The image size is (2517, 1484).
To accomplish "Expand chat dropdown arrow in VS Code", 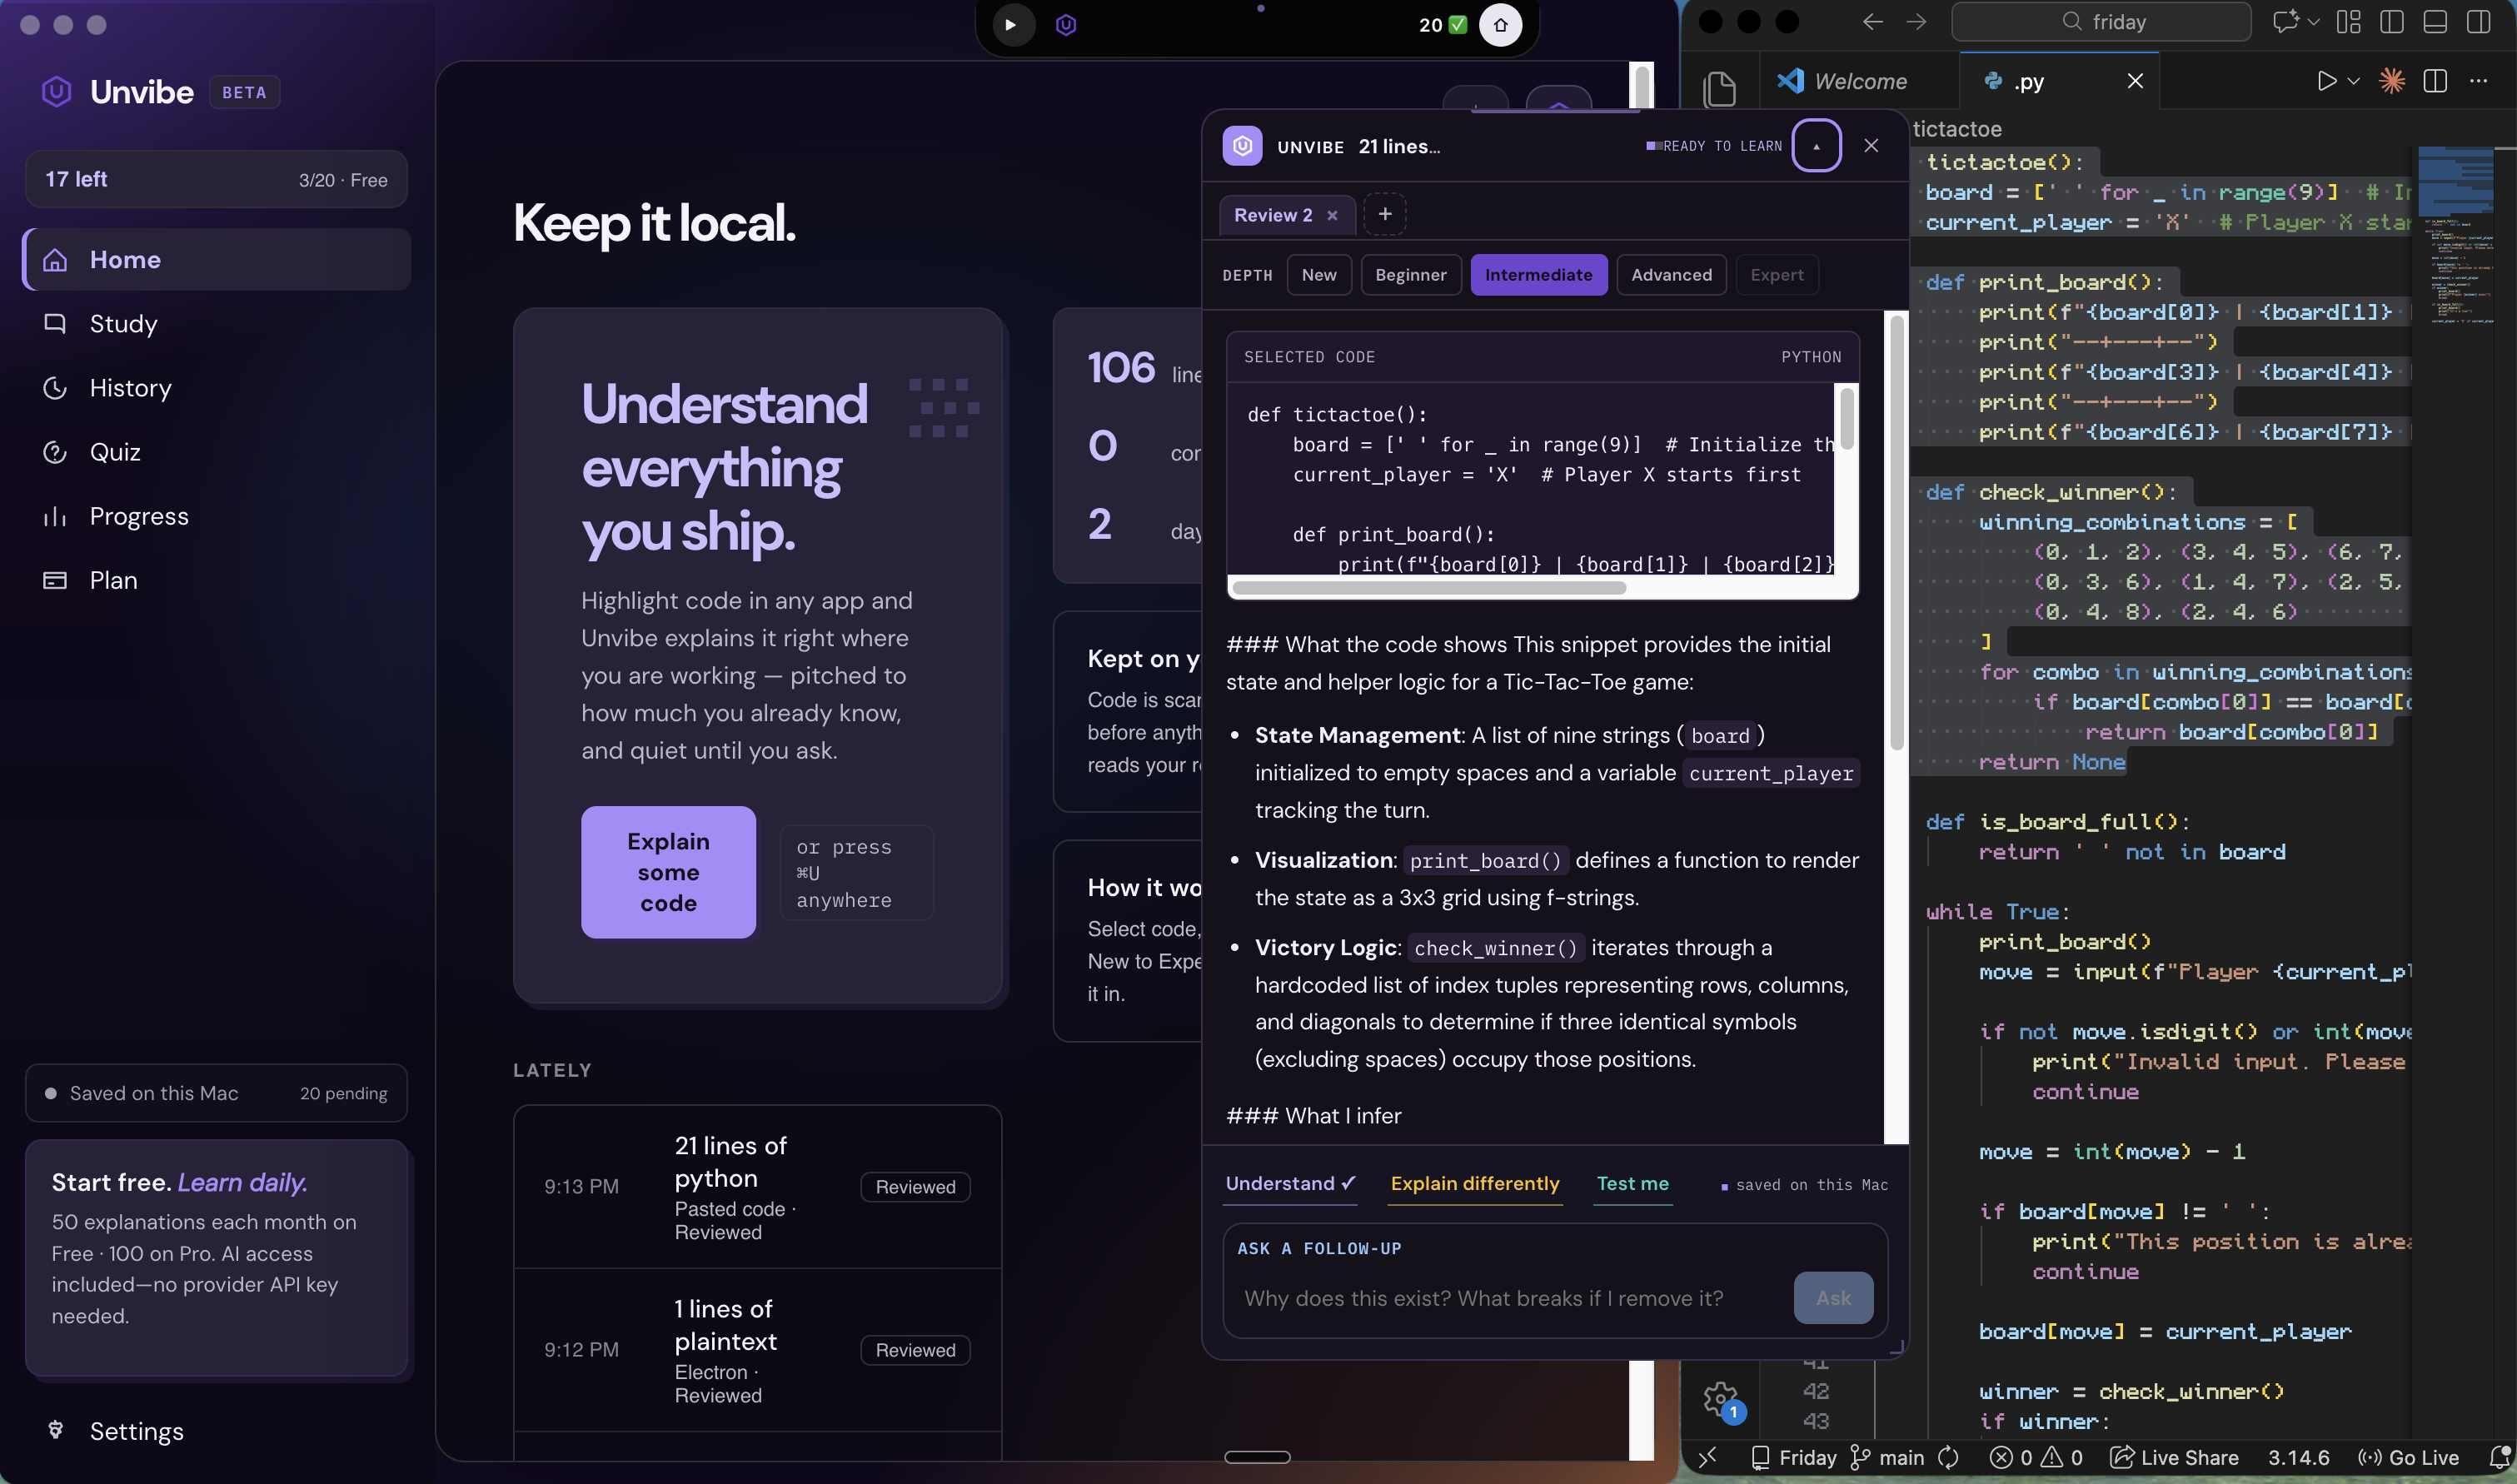I will pyautogui.click(x=2314, y=22).
